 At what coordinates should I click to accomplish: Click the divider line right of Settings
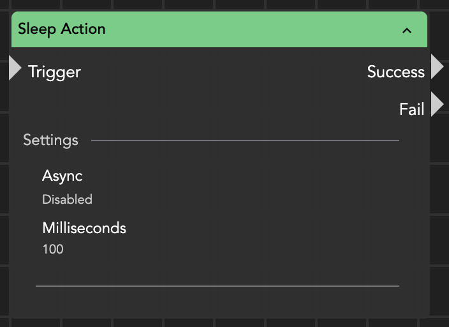click(x=245, y=141)
